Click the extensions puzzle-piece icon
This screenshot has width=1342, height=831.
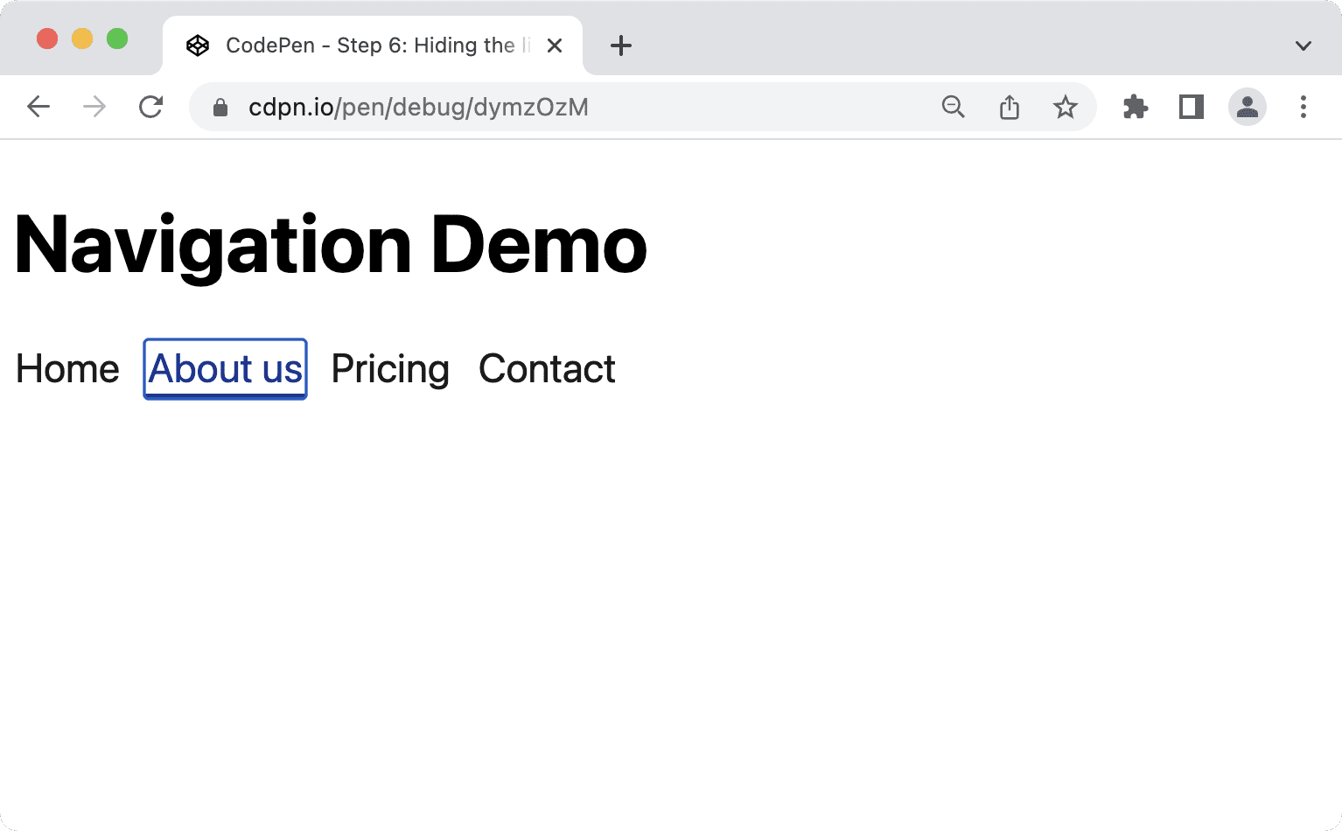tap(1135, 107)
